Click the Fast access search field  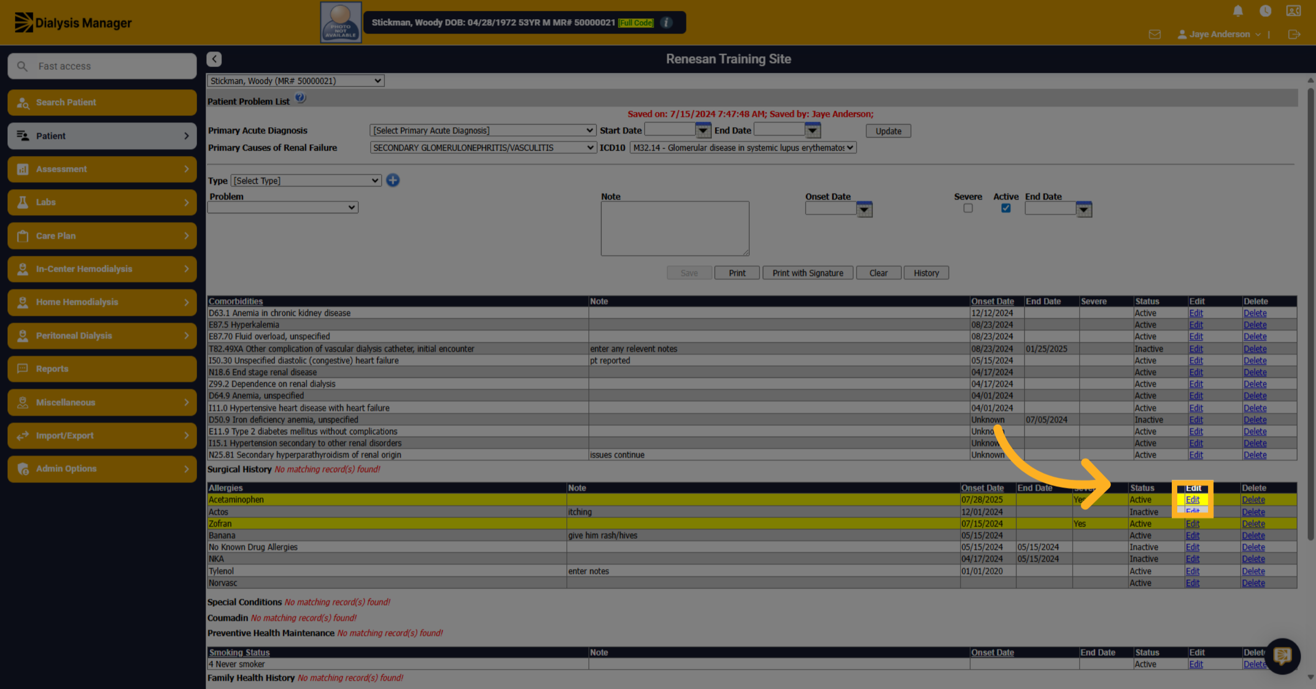(x=102, y=66)
